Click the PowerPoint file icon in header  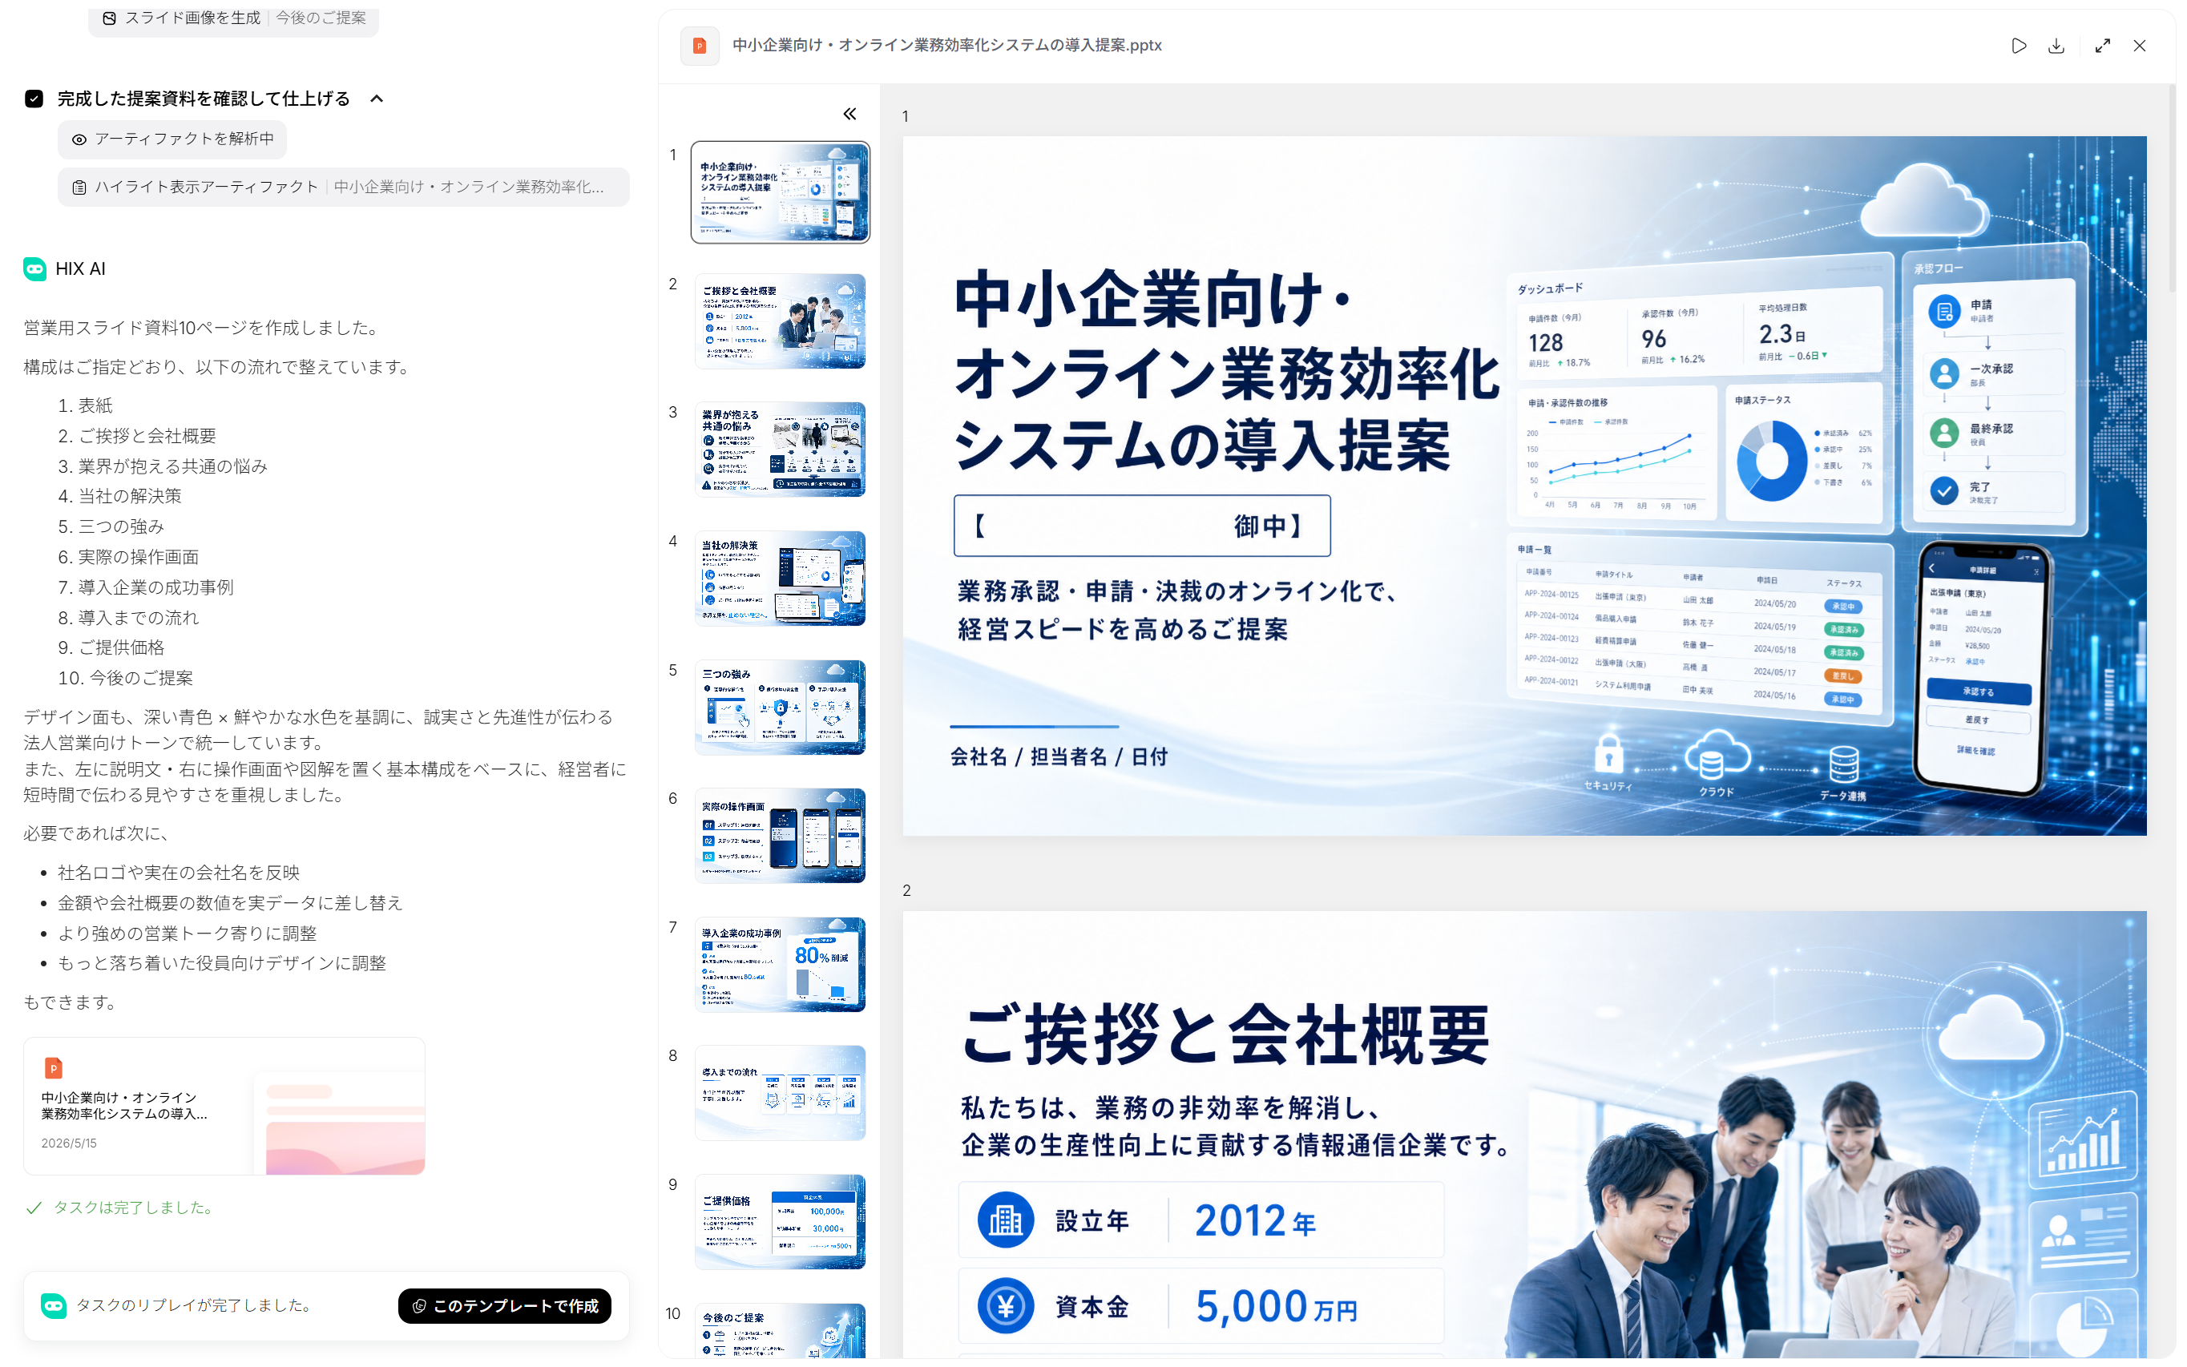[699, 45]
